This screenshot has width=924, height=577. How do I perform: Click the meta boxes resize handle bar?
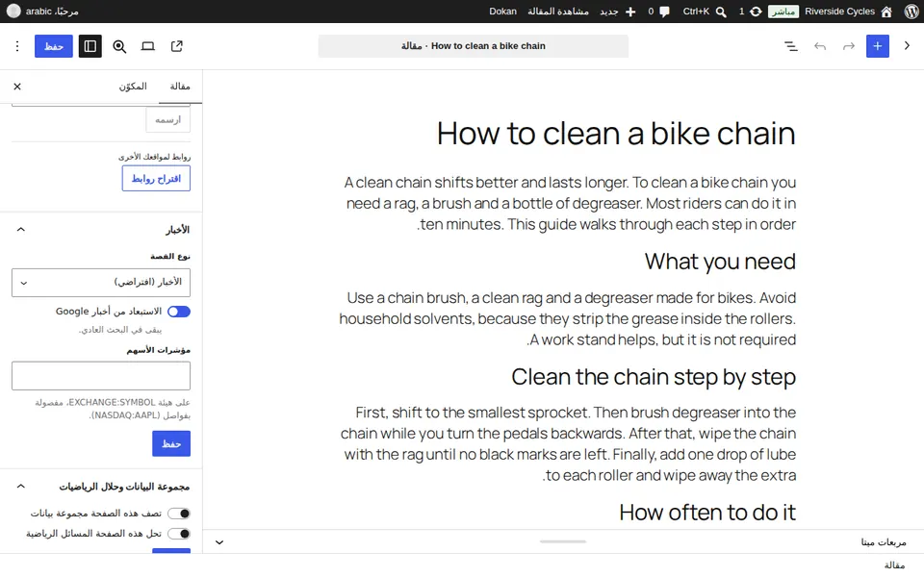[563, 541]
